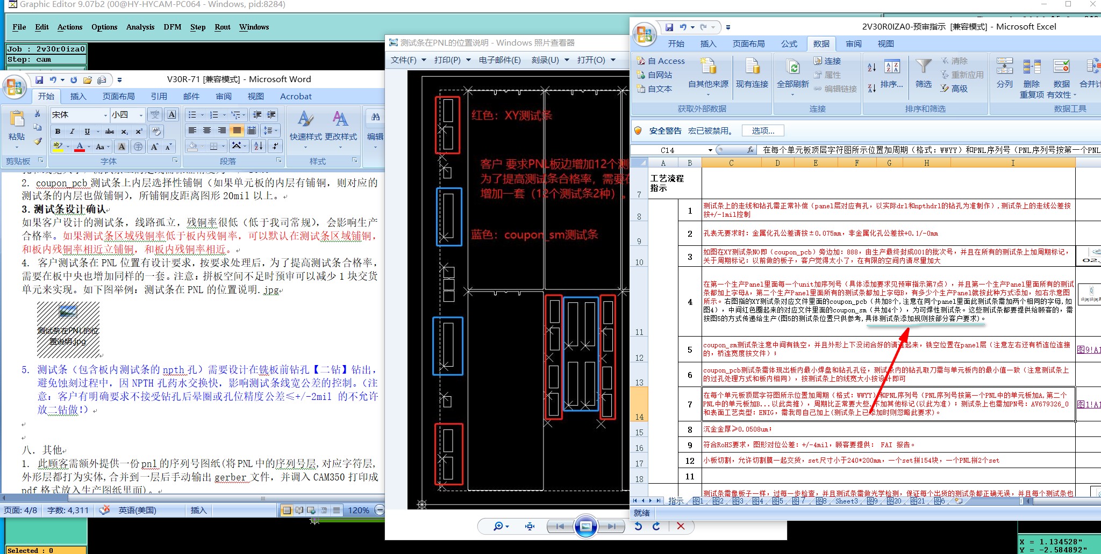Click the 筛选 filter funnel in Excel
Screen dimensions: 1101x554
924,73
